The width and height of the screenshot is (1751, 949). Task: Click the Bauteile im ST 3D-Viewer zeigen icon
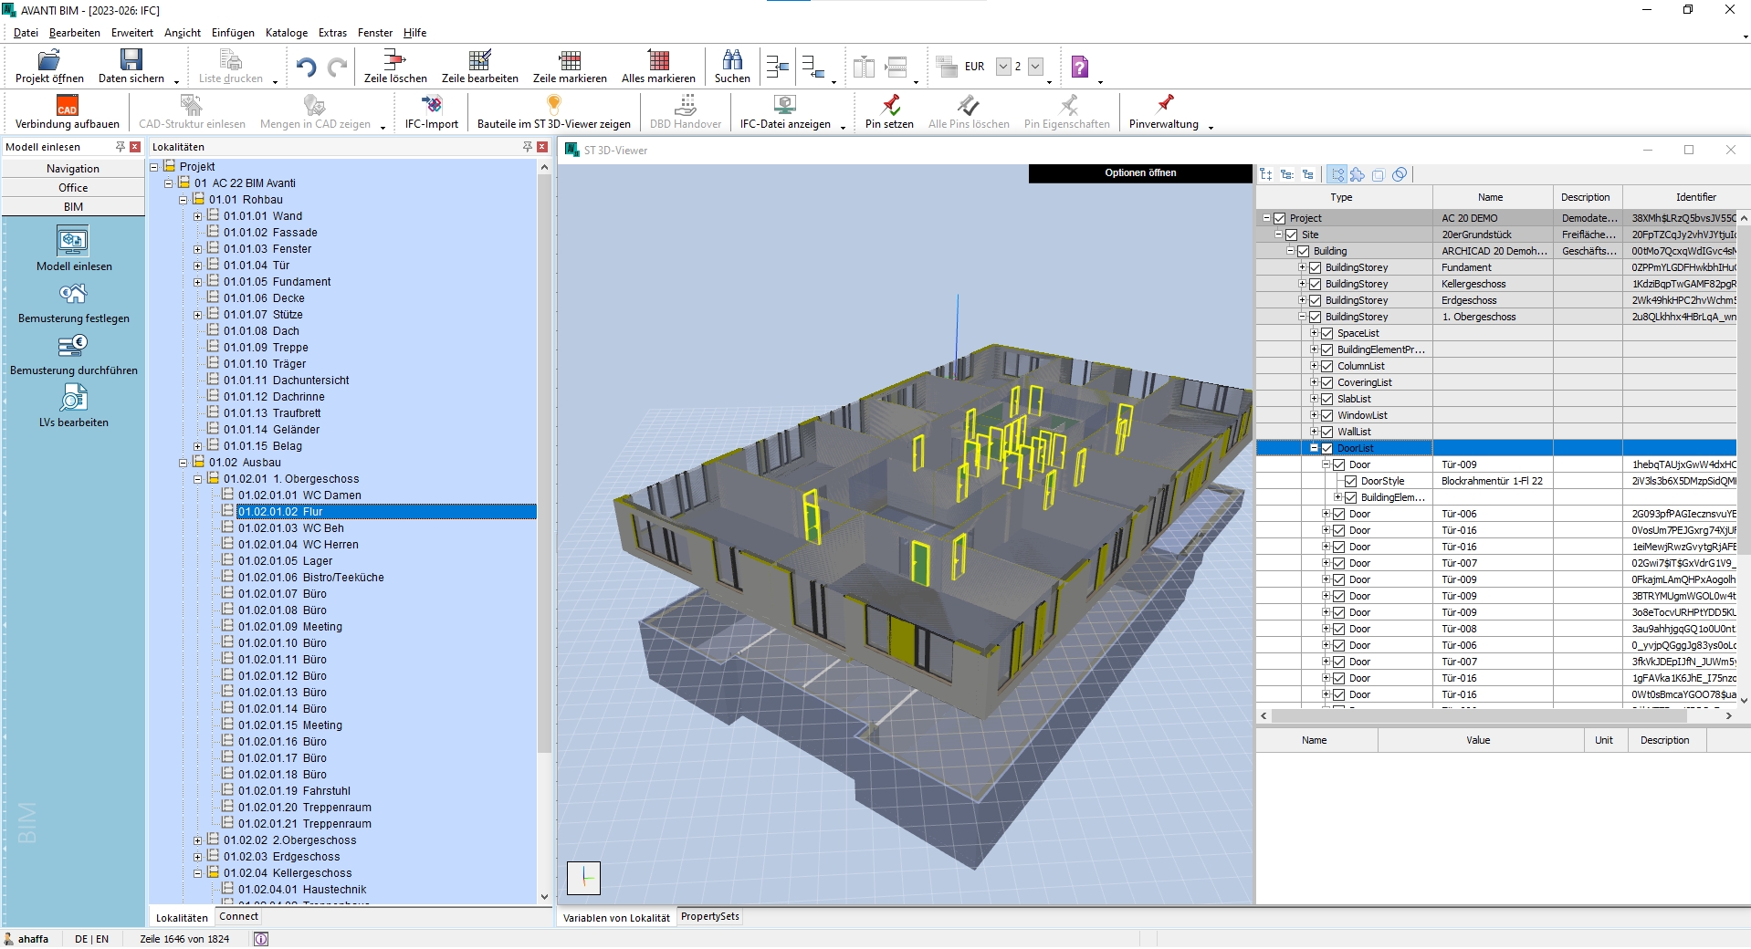click(x=551, y=111)
